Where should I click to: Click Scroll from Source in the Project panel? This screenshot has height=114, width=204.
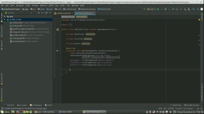pyautogui.click(x=39, y=13)
